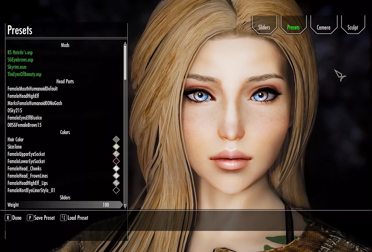The height and width of the screenshot is (252, 372).
Task: Switch to the Camera tab
Action: [323, 25]
